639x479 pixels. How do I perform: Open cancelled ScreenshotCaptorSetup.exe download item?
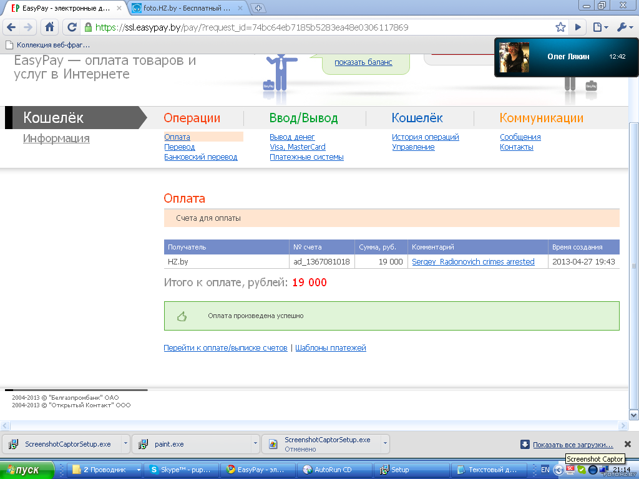[321, 444]
